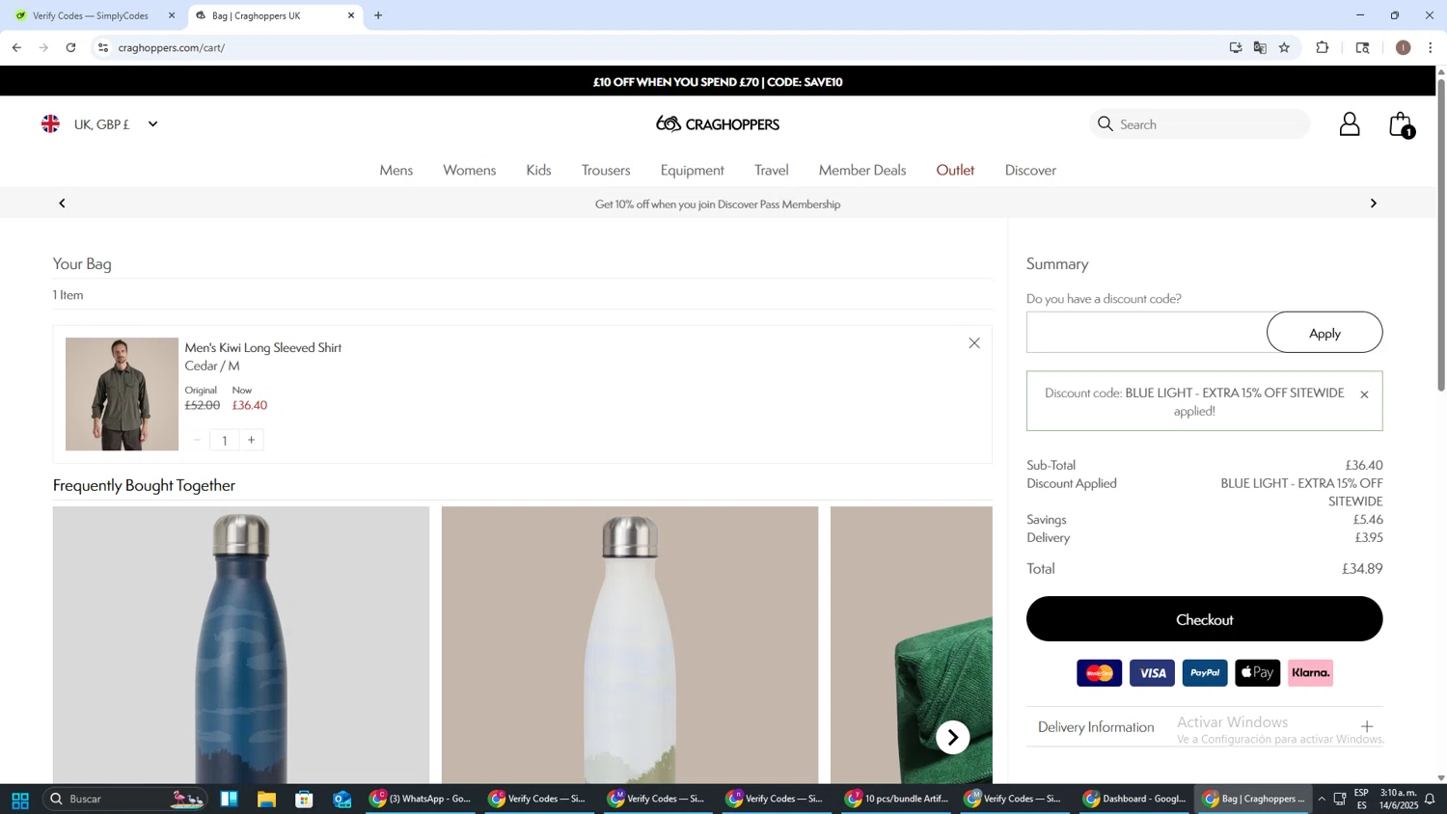Open Outlook from taskbar
The image size is (1447, 814).
click(x=342, y=800)
